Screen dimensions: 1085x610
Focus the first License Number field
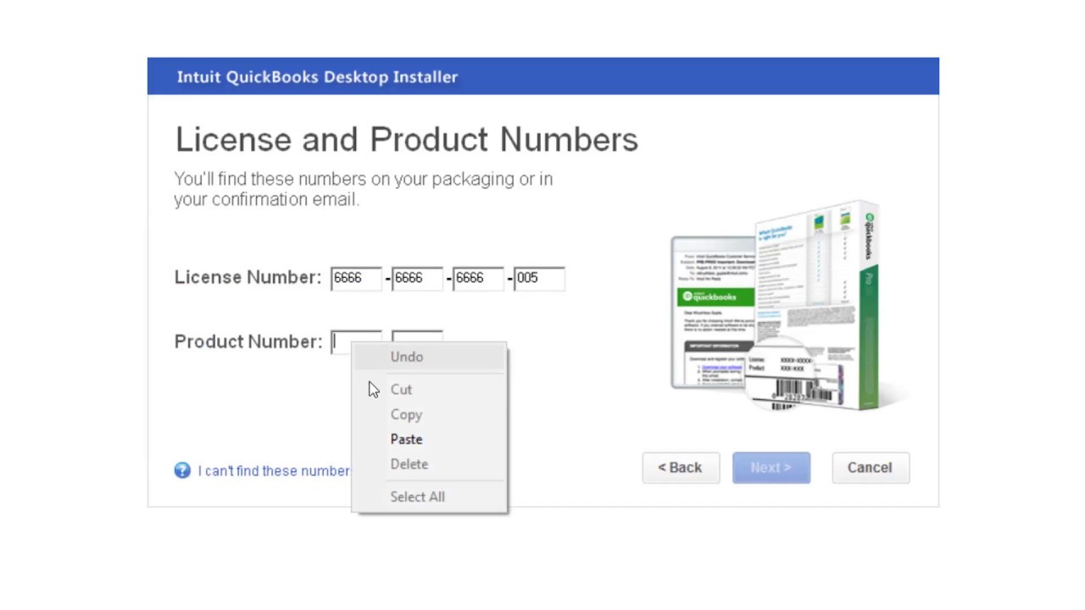(x=356, y=278)
